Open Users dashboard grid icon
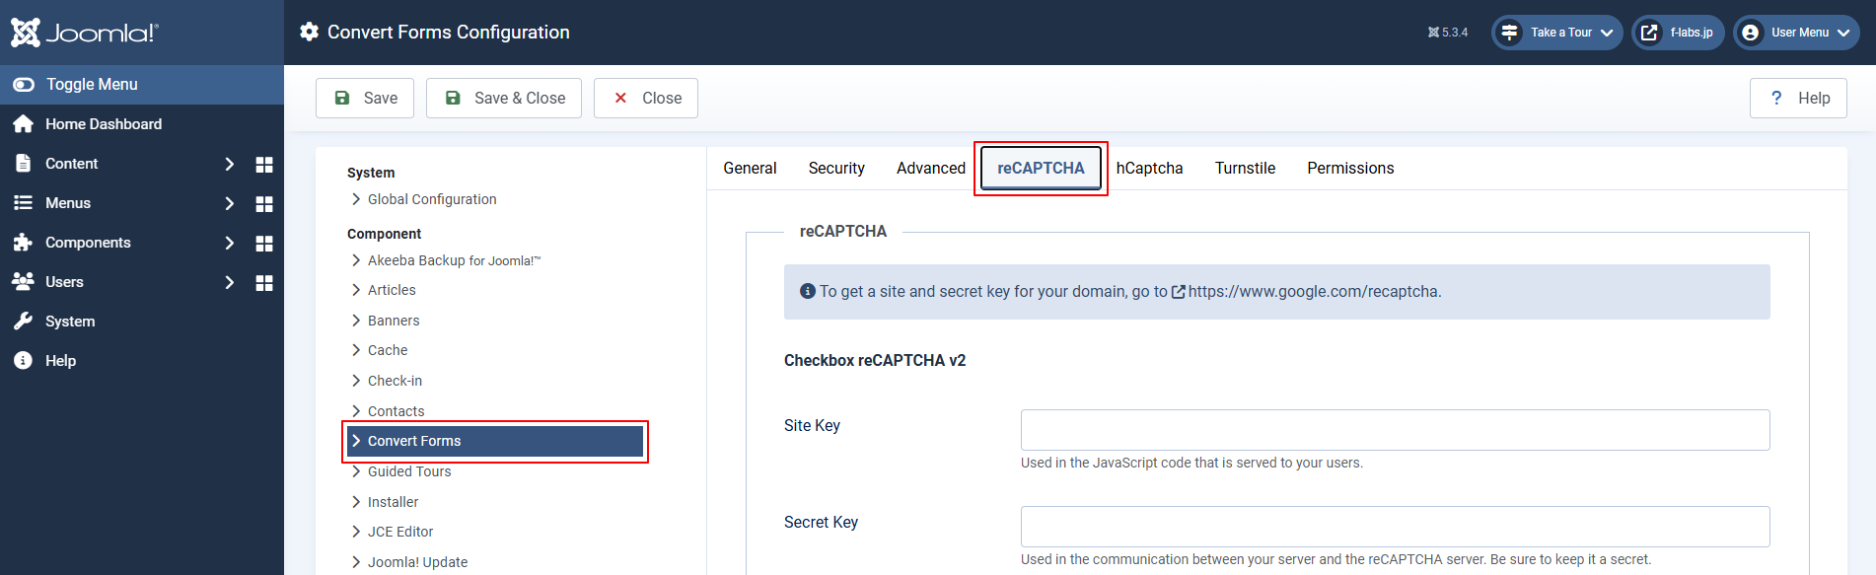 point(263,282)
